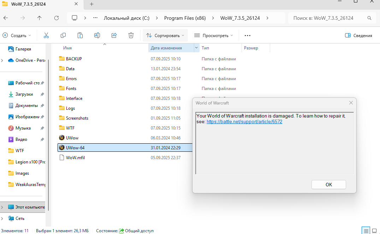This screenshot has width=380, height=234.
Task: Open the Создать (New) dropdown
Action: click(x=17, y=36)
